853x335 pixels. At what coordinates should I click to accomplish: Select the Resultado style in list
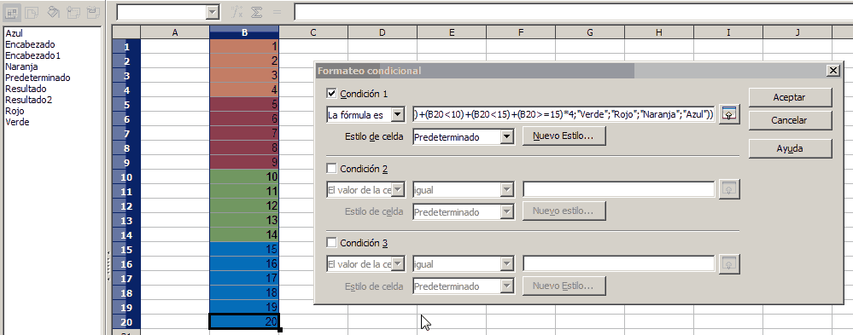pos(26,89)
